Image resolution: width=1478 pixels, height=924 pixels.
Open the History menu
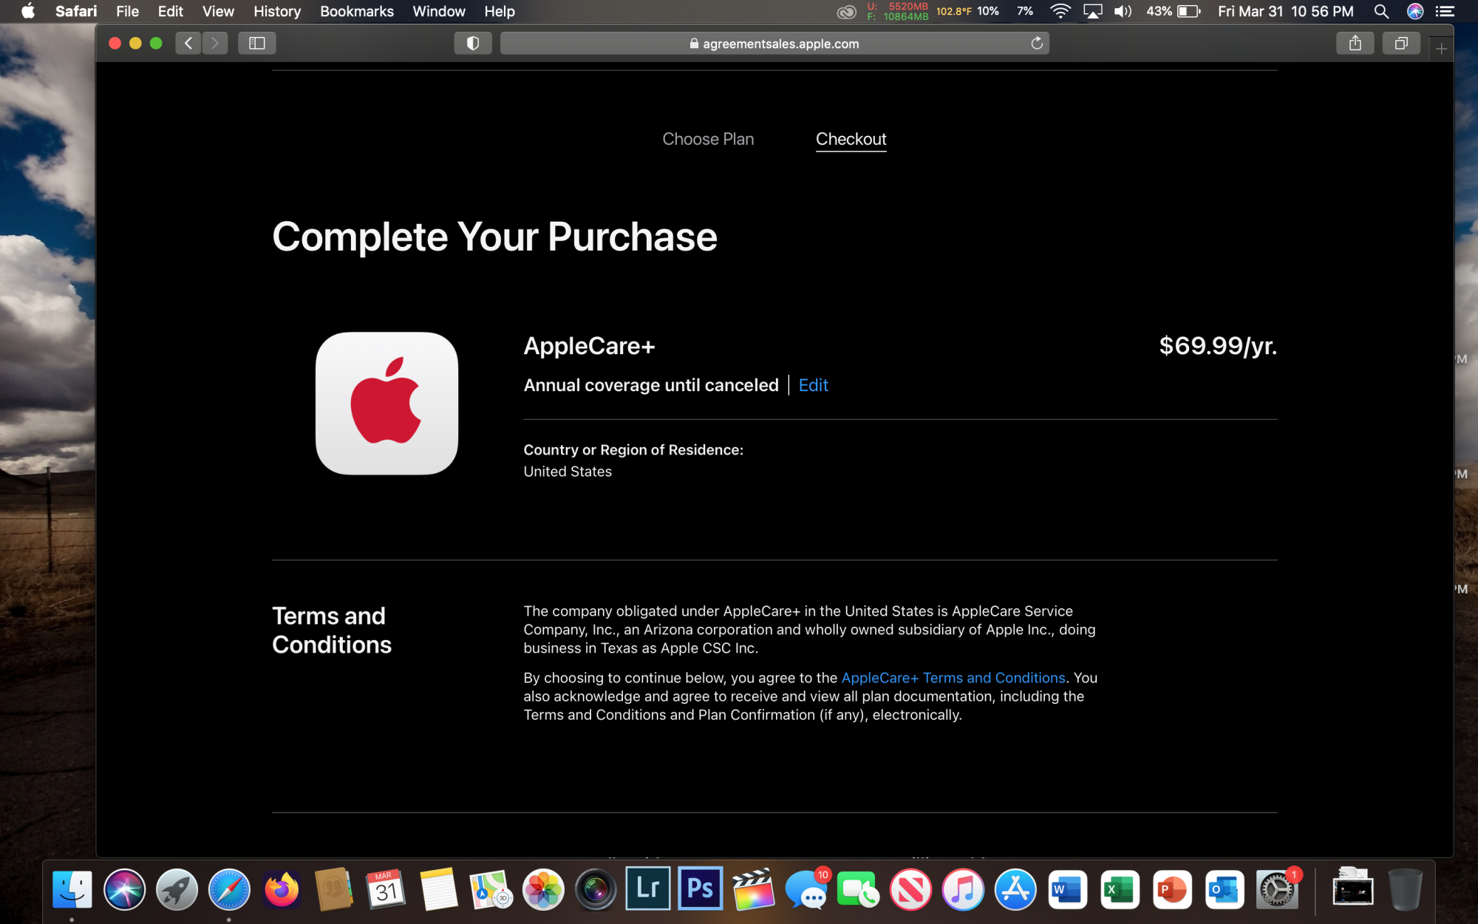[276, 11]
